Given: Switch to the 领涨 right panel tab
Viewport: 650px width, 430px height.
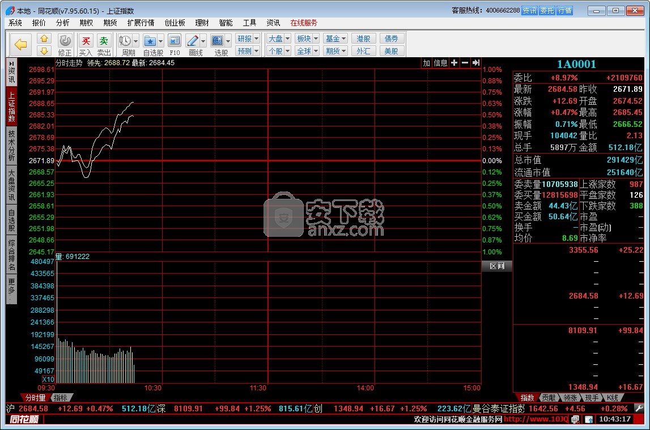Looking at the screenshot, I should pyautogui.click(x=571, y=398).
